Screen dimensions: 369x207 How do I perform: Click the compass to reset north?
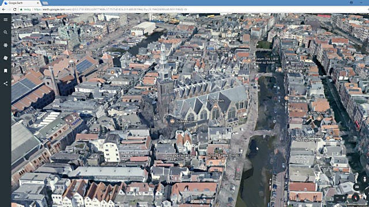click(355, 198)
